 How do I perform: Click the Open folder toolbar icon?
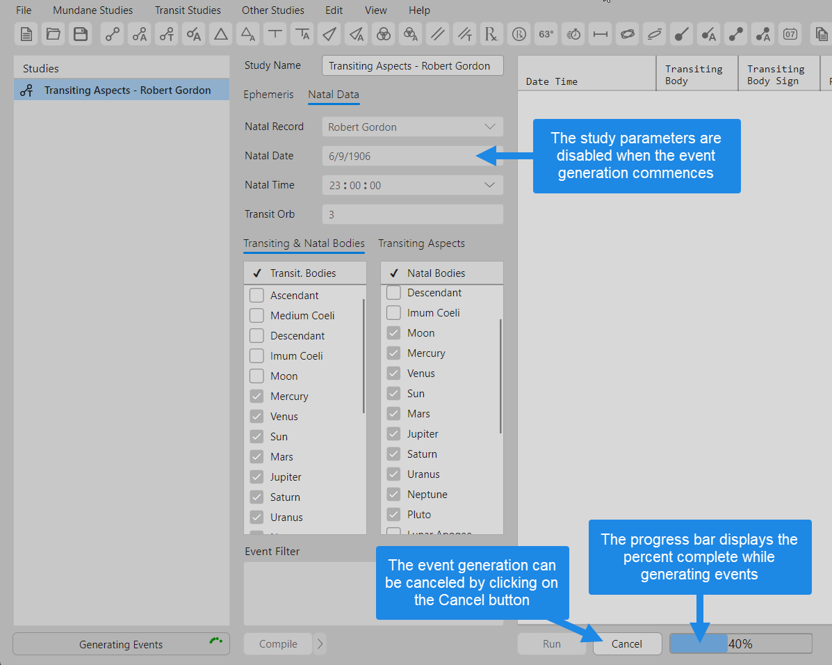click(54, 33)
